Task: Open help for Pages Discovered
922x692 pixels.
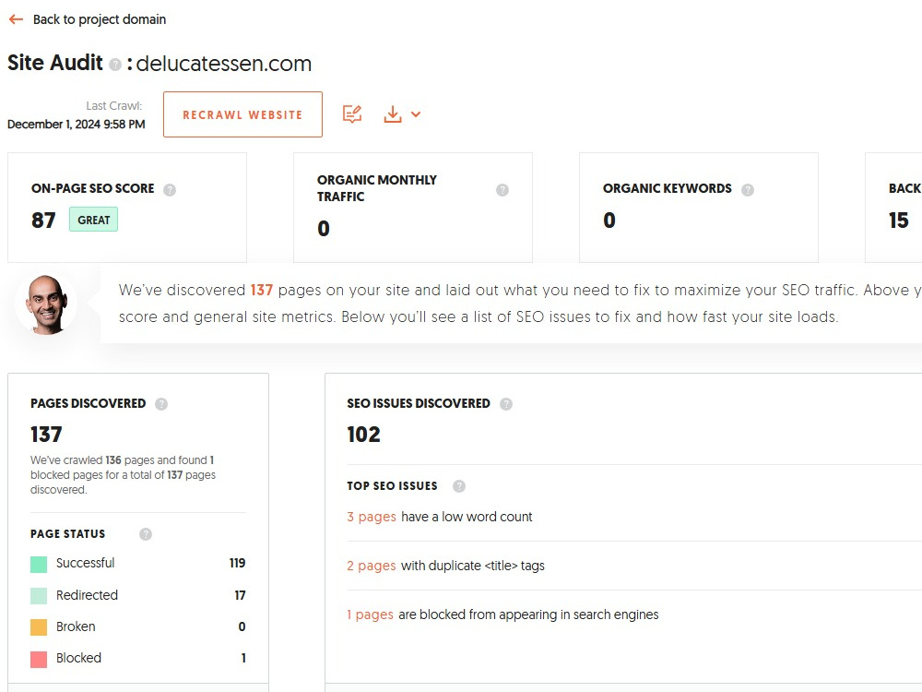Action: point(161,404)
